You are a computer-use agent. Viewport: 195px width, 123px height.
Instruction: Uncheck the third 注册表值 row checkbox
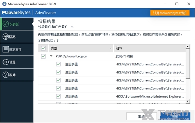coord(58,80)
